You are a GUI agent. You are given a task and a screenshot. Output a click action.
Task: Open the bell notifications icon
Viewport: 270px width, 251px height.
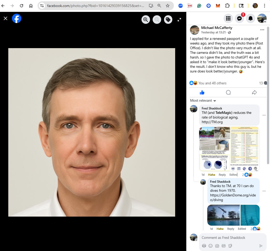(251, 18)
